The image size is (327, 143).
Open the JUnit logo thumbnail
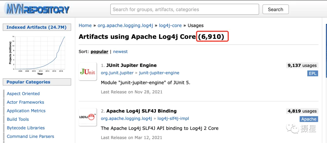pyautogui.click(x=88, y=71)
